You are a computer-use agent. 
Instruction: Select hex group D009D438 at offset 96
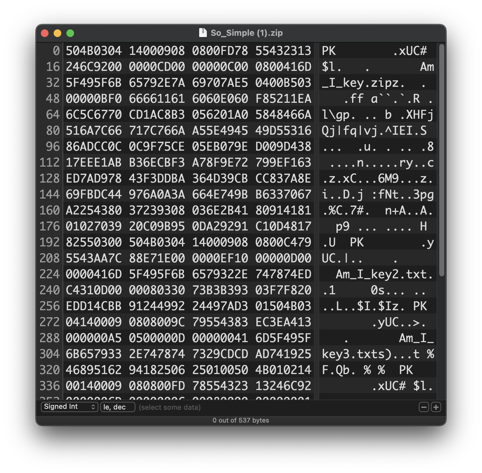pyautogui.click(x=283, y=146)
